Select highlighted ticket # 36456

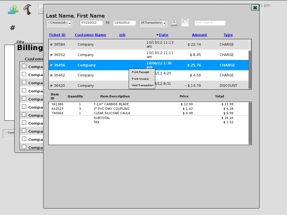149,65
